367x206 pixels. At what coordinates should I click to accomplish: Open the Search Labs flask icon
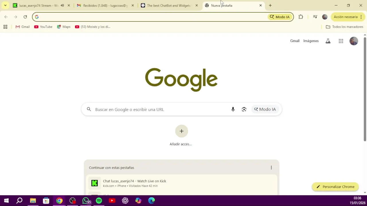pyautogui.click(x=328, y=41)
